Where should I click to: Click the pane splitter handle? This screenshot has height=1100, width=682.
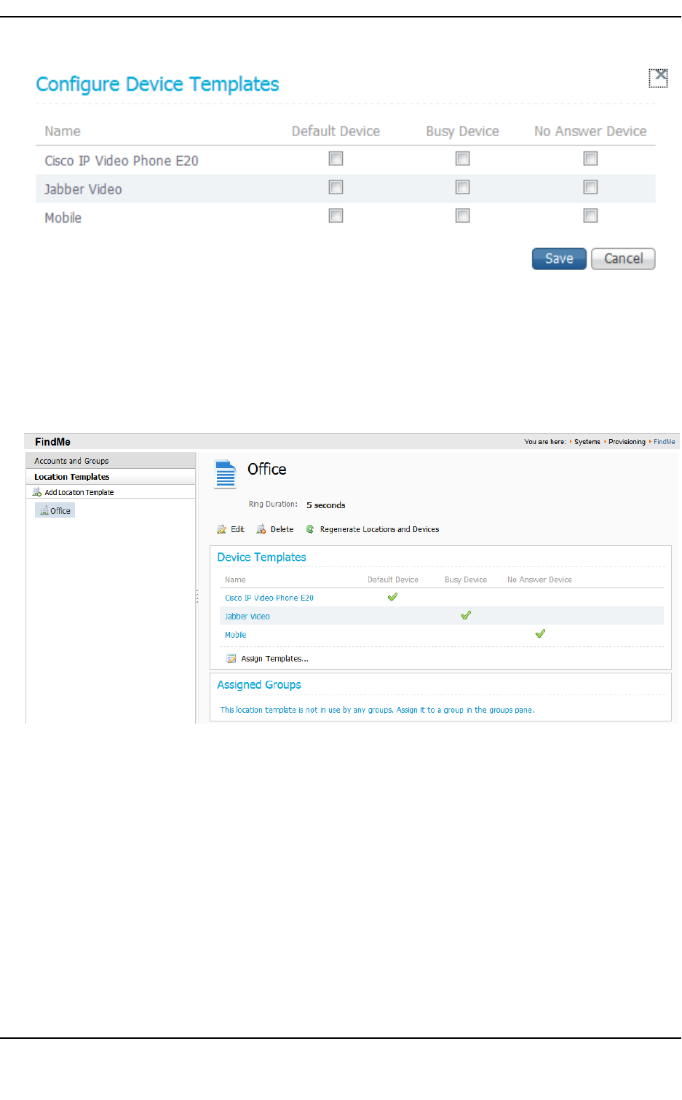click(x=197, y=597)
